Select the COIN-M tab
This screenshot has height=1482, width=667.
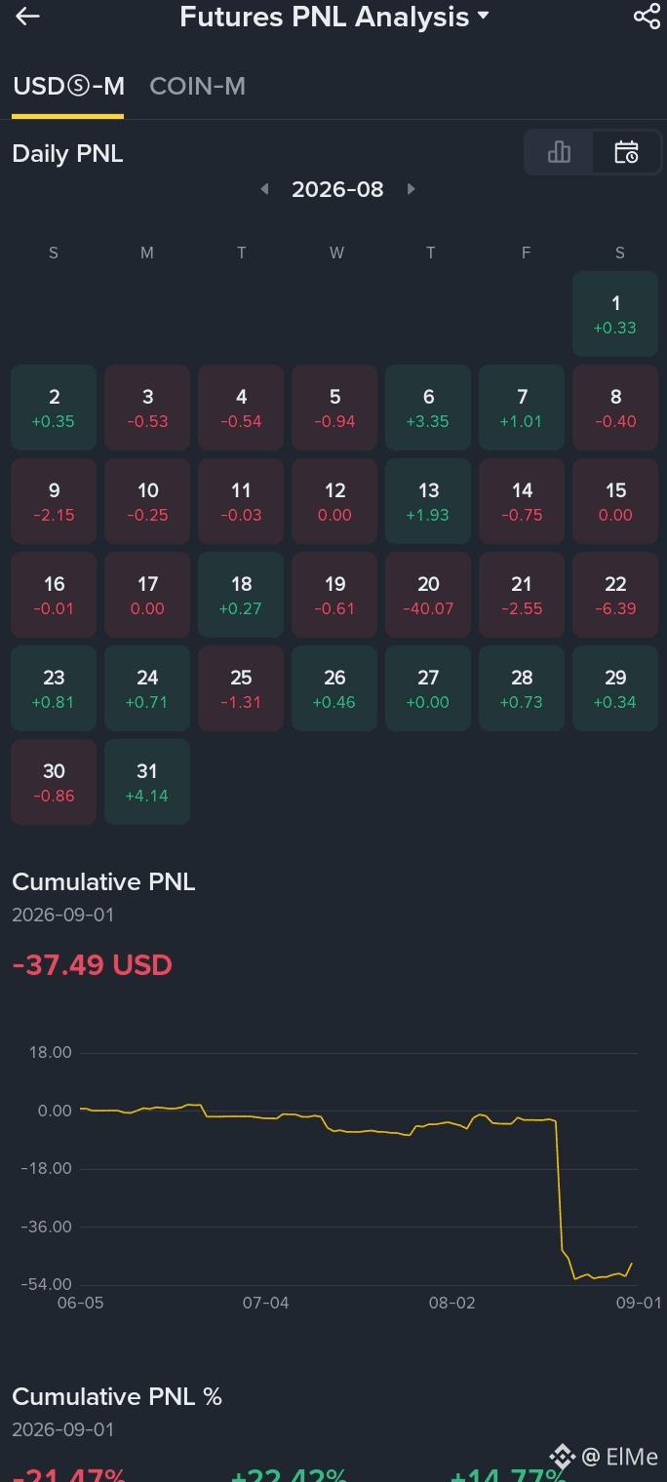[x=197, y=87]
